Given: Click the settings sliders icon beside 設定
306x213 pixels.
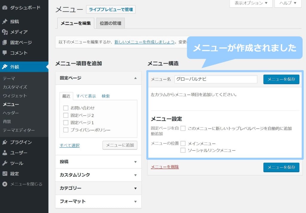Looking at the screenshot, I should [5, 174].
